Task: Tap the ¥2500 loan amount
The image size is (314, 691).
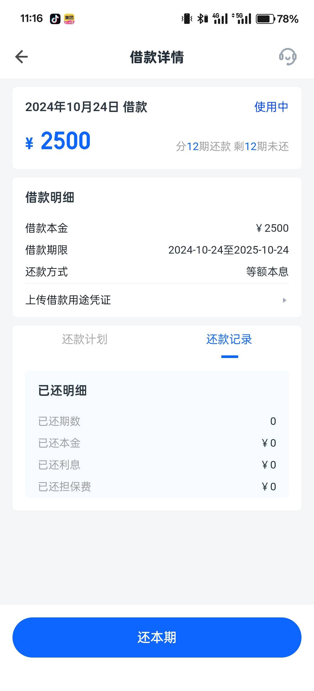Action: [58, 141]
